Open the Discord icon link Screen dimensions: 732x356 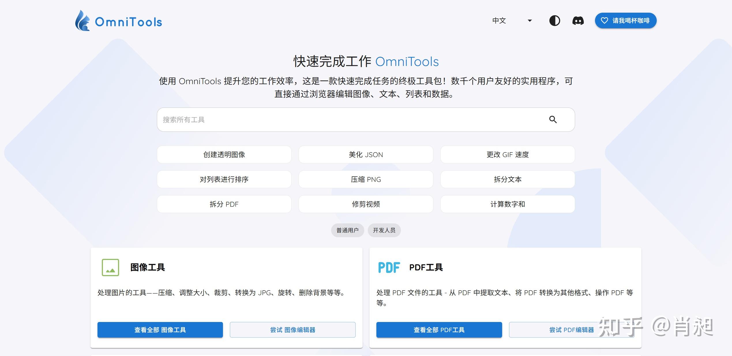click(x=578, y=21)
